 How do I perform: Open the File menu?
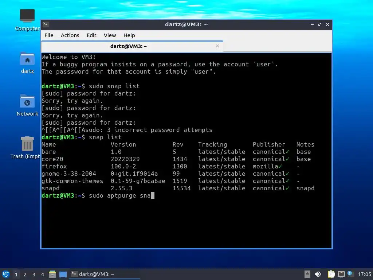[49, 35]
